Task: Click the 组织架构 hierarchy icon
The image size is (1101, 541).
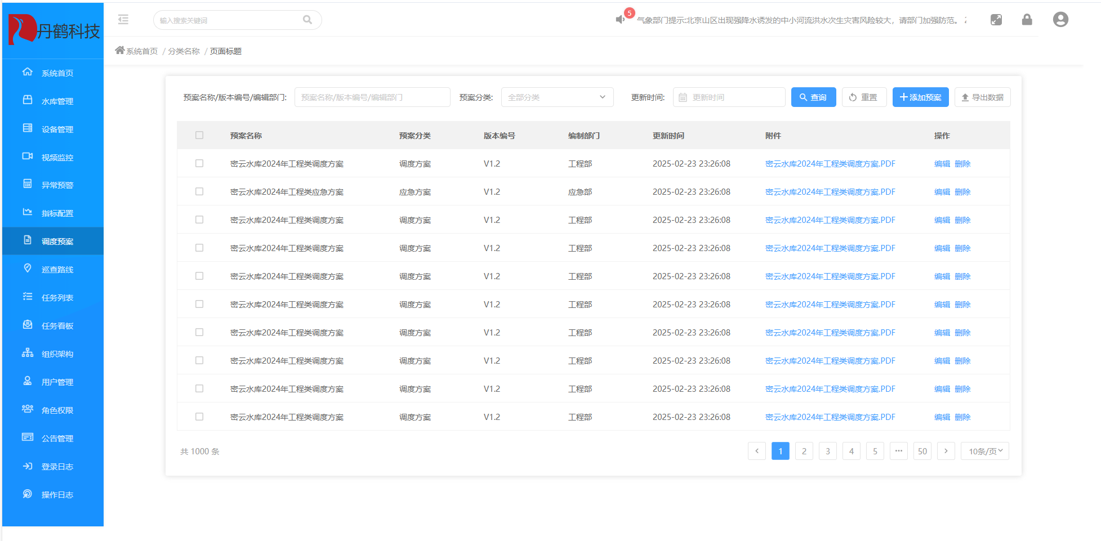Action: (28, 353)
